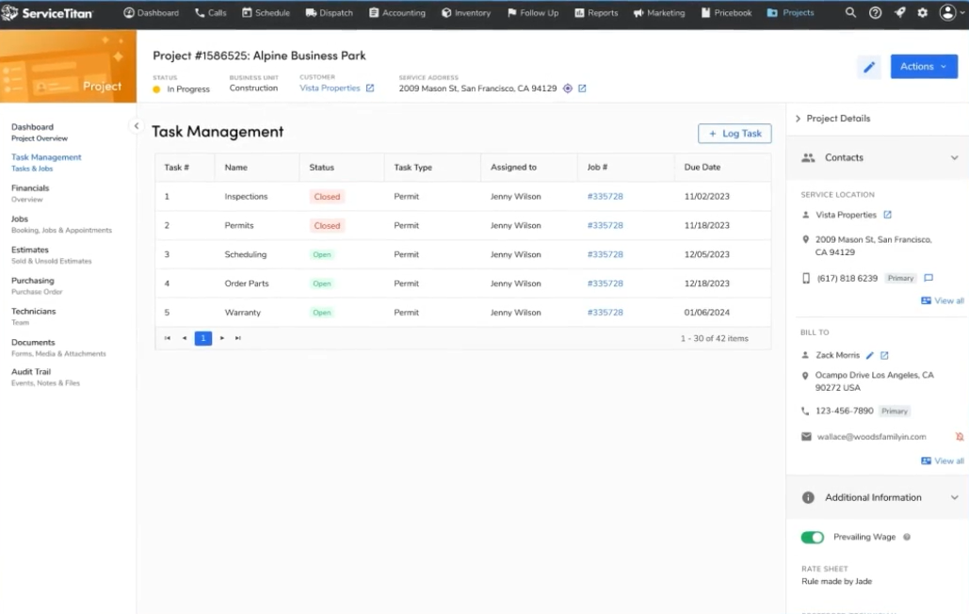
Task: Select Financials in the sidebar
Action: 30,193
